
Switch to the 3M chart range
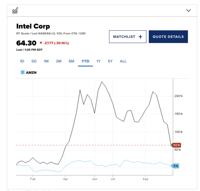pos(58,61)
